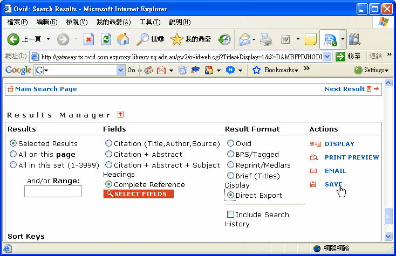Select the Selected Results radio button
Screen dimensions: 396x256
13,143
